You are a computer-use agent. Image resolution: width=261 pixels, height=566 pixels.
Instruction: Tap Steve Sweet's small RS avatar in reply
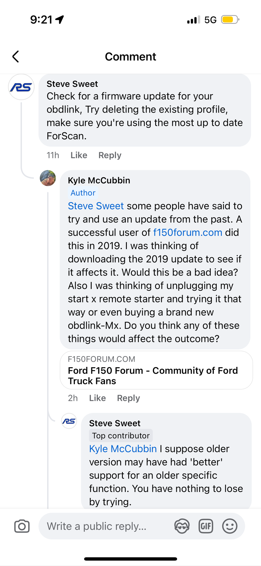(x=69, y=421)
